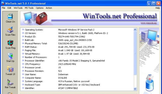Click the Build Lab value 2600.xpsp_sp2_rtm.040803-2158
This screenshot has height=94, width=162.
coord(75,40)
